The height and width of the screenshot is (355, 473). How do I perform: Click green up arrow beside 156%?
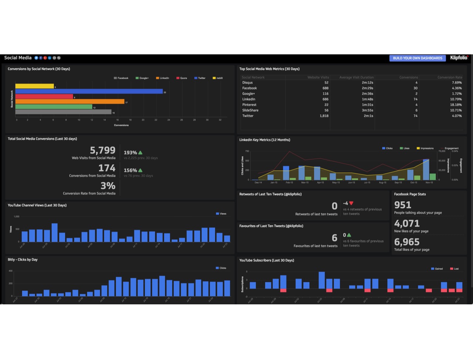(140, 170)
